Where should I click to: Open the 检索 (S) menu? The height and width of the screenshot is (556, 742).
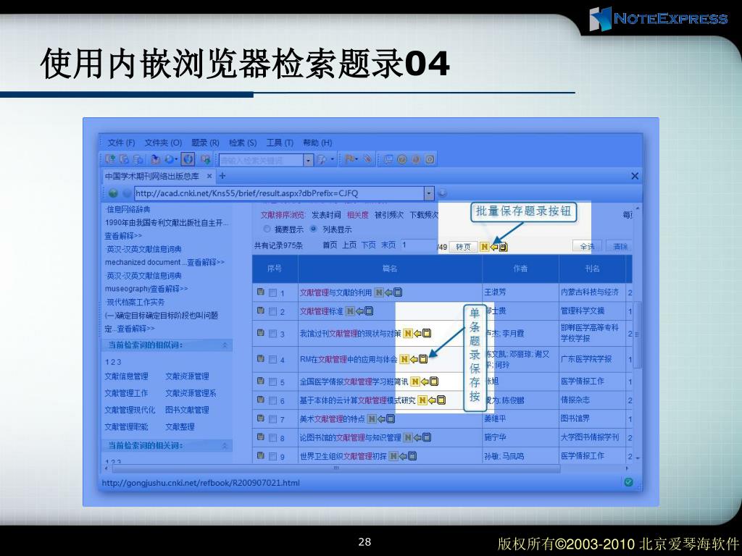pyautogui.click(x=243, y=143)
